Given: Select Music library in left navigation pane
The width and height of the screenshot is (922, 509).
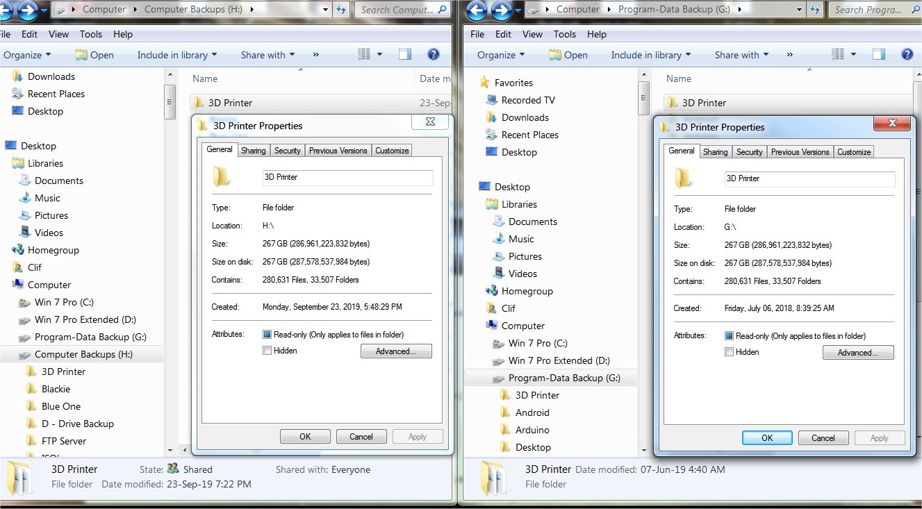Looking at the screenshot, I should (x=47, y=198).
